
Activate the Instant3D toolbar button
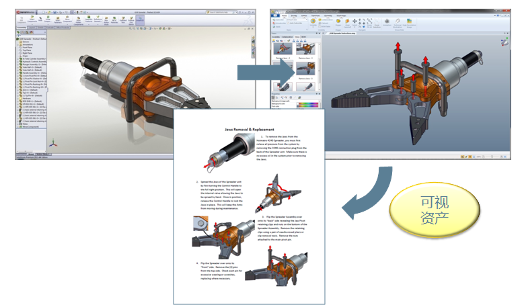click(141, 20)
